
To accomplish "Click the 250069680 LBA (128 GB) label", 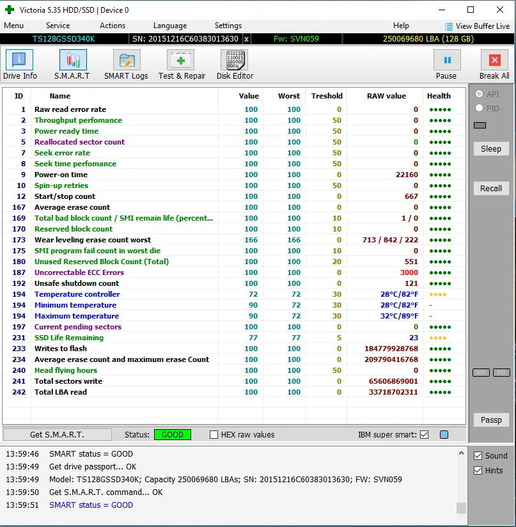I will 428,39.
